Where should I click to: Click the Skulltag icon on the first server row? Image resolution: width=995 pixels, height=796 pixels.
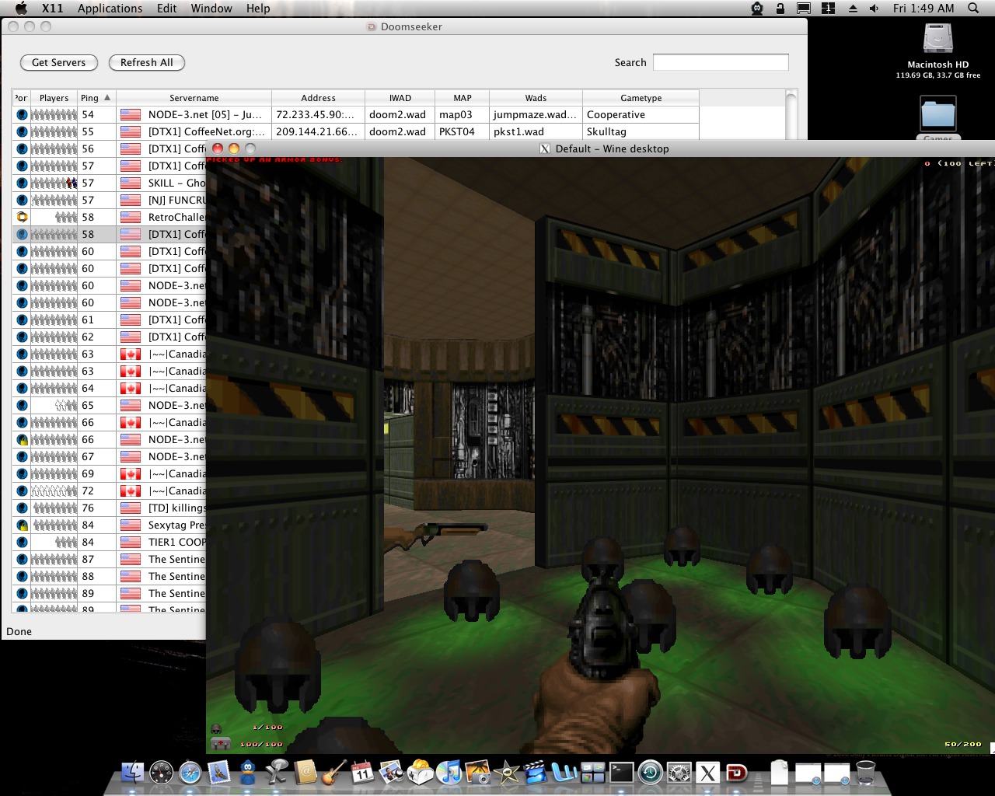(x=22, y=114)
